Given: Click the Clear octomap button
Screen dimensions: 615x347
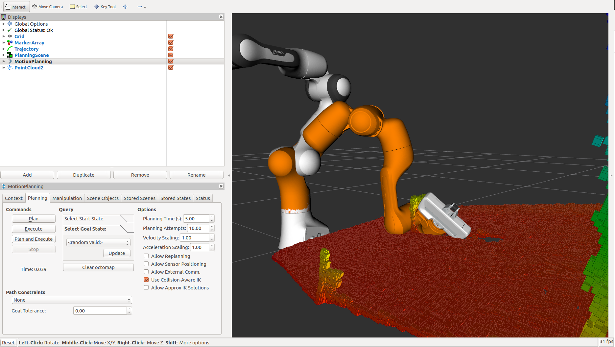Looking at the screenshot, I should tap(98, 267).
